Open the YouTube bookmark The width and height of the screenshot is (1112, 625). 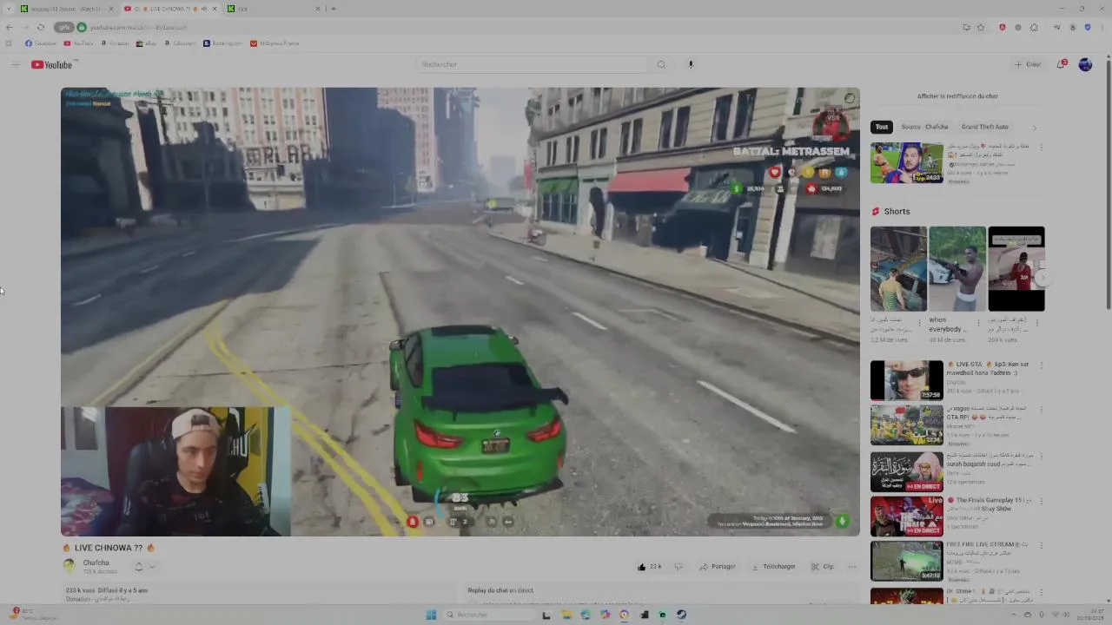tap(78, 43)
